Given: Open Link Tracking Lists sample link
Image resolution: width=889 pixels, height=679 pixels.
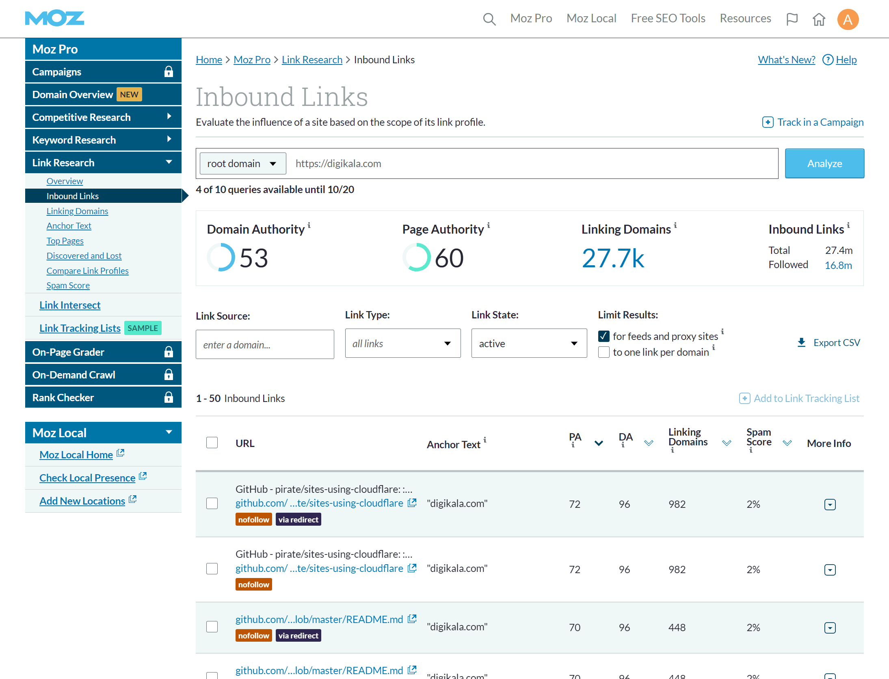Looking at the screenshot, I should [80, 328].
